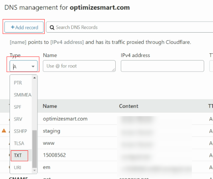Click the Content column header

(x=129, y=106)
